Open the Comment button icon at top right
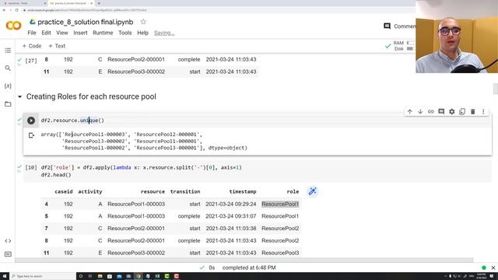The image size is (498, 280). pyautogui.click(x=387, y=26)
